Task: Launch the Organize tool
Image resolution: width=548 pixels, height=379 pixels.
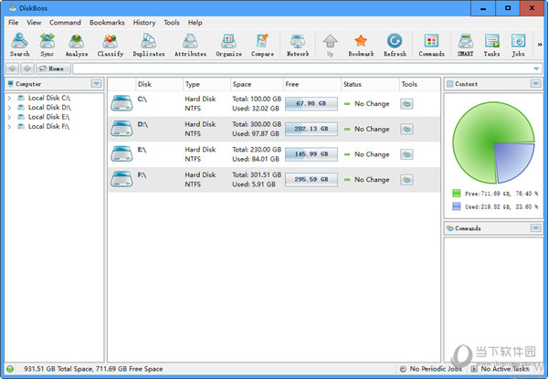Action: [x=228, y=45]
